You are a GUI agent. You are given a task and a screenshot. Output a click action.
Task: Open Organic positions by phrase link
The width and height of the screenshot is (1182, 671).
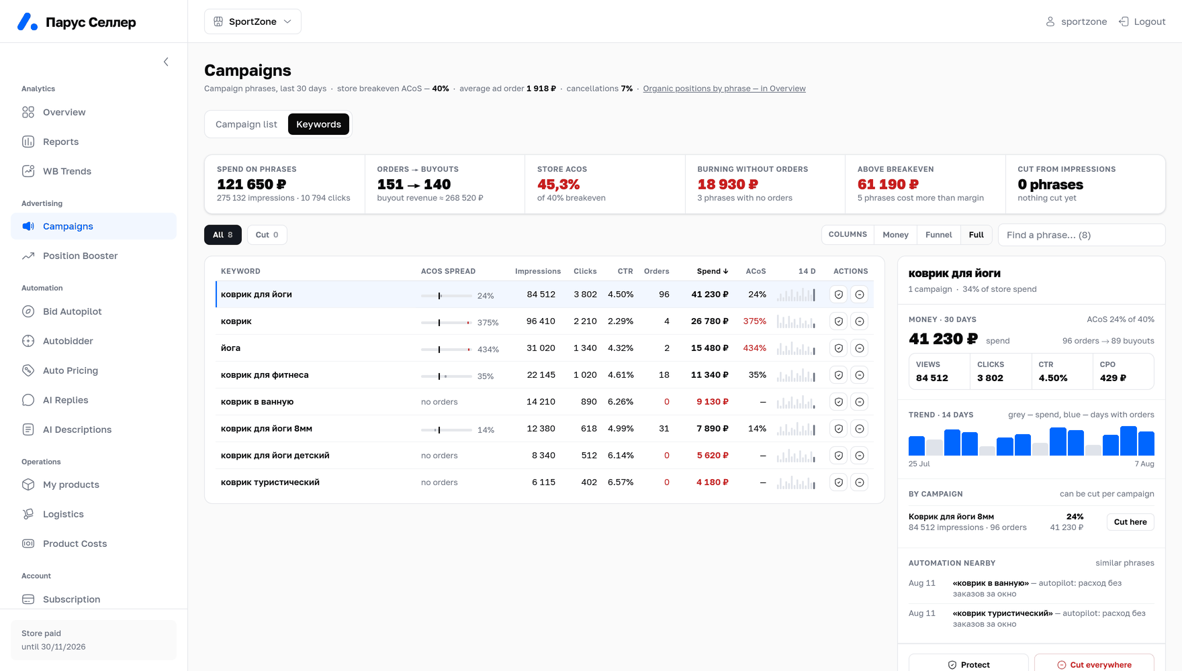point(724,89)
